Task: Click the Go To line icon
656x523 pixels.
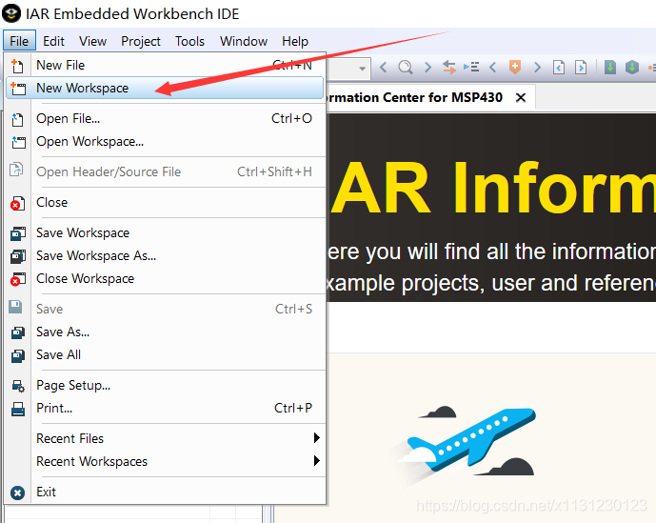Action: 471,67
